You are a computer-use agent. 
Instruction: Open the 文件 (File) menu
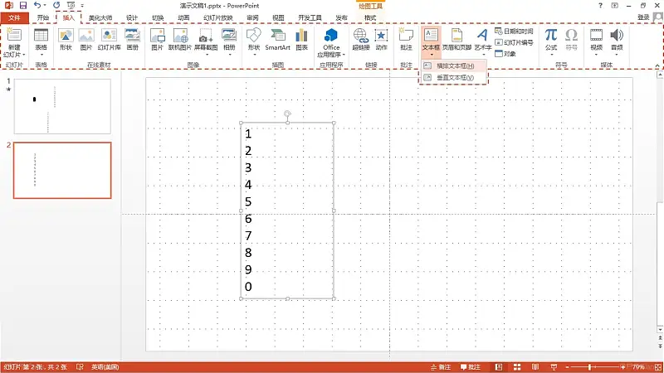click(x=14, y=17)
